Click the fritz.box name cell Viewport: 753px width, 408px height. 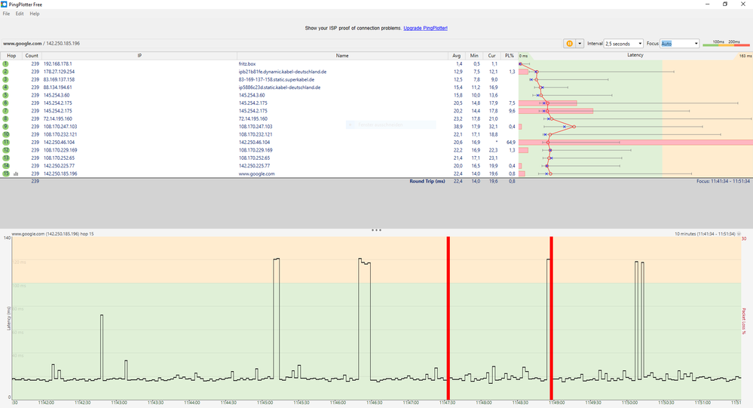pyautogui.click(x=247, y=64)
